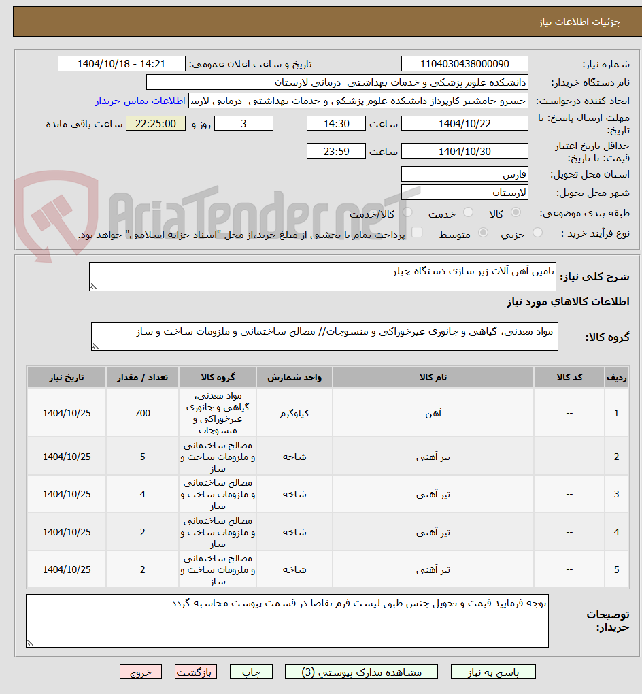Click the واحد شمارش column header
The image size is (642, 694).
click(294, 378)
